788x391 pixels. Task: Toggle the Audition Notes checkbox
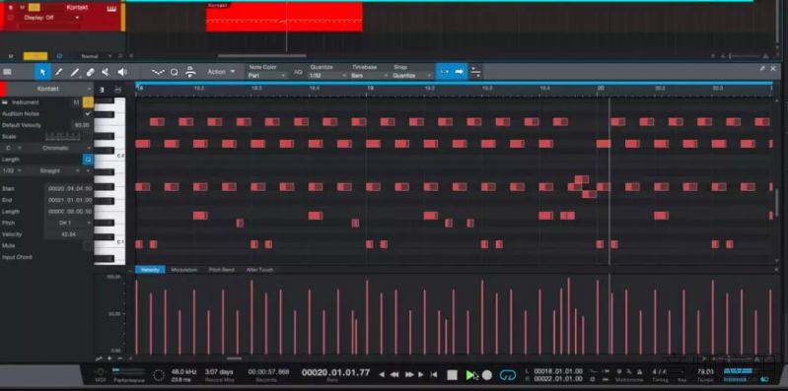pyautogui.click(x=88, y=113)
